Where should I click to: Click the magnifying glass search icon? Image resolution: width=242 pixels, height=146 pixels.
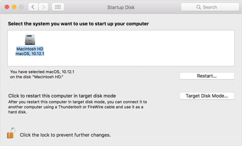[x=199, y=7]
